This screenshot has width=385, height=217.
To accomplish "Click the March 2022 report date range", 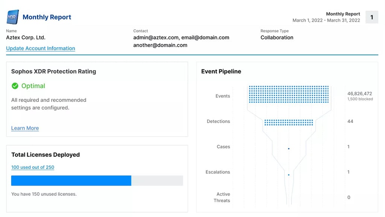I will click(x=326, y=20).
